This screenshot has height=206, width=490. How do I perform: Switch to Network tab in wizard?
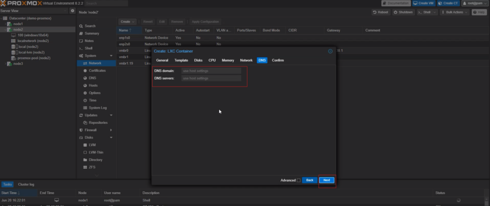coord(246,60)
